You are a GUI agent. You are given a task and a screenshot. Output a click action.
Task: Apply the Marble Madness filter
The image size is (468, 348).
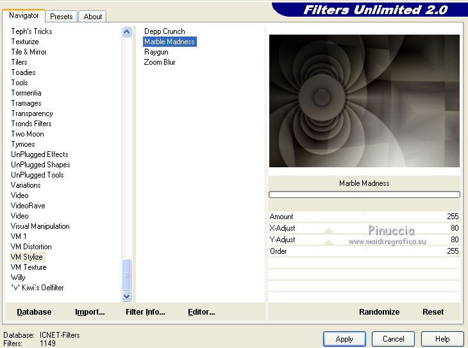(344, 339)
